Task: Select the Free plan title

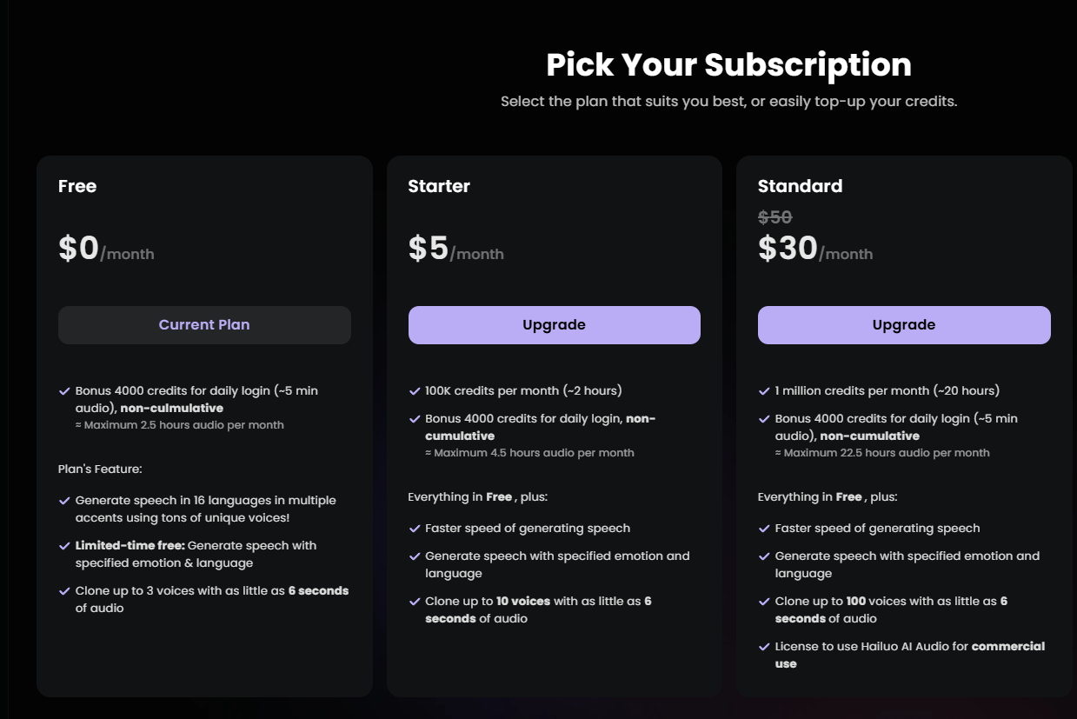Action: tap(77, 186)
